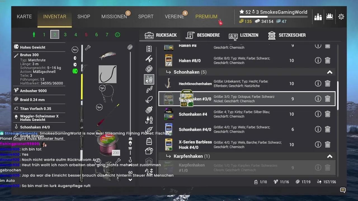Click the wrench icon beside the reel
The width and height of the screenshot is (358, 201).
[118, 161]
